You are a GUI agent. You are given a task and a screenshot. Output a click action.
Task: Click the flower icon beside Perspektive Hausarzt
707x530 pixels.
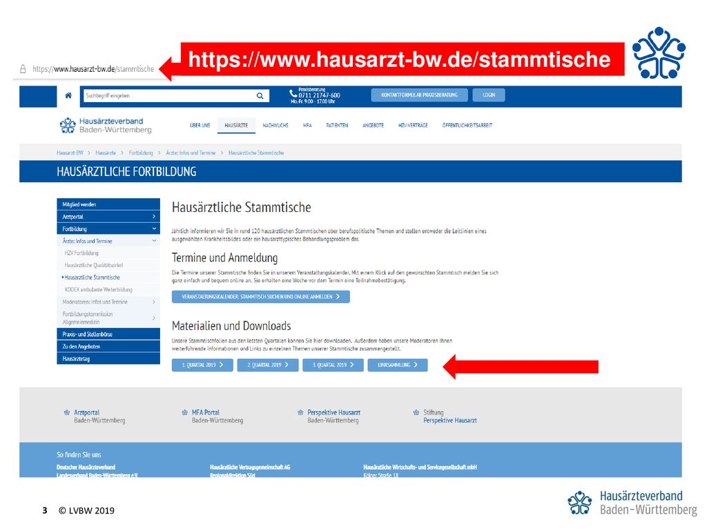pyautogui.click(x=300, y=413)
